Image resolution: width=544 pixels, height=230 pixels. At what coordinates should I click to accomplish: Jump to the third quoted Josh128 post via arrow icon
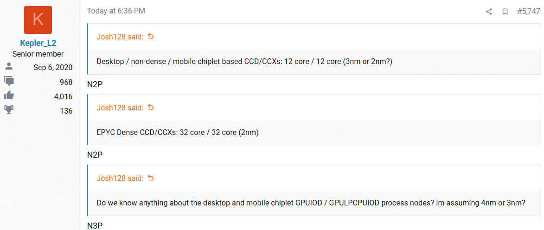coord(151,178)
